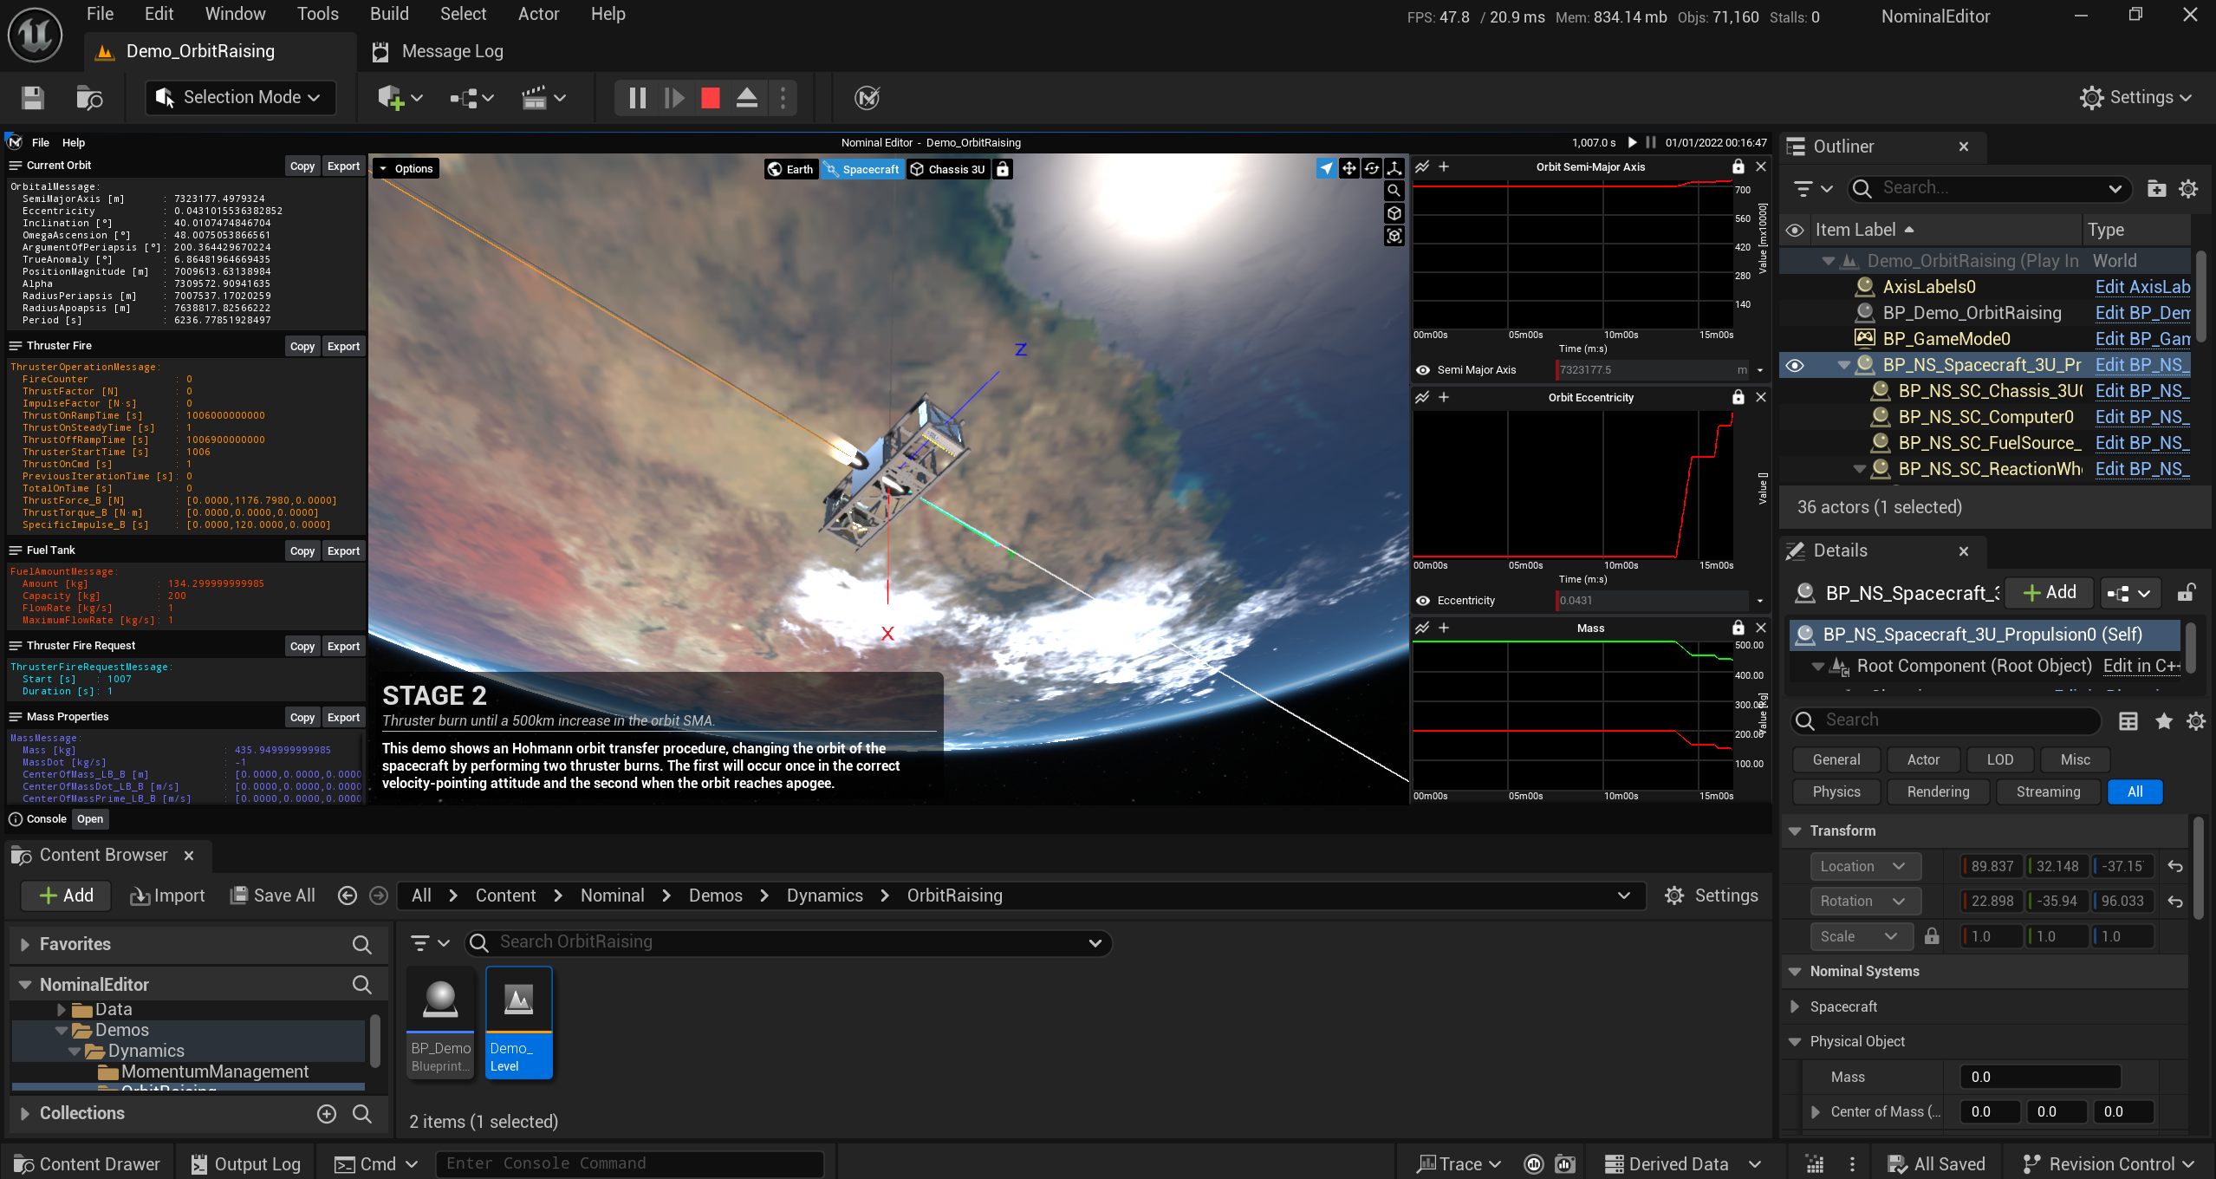Viewport: 2216px width, 1179px height.
Task: Select the Spacecraft camera target
Action: (x=862, y=169)
